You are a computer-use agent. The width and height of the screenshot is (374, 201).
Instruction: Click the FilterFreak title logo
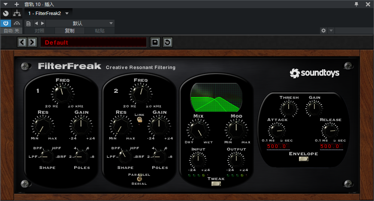tap(69, 66)
